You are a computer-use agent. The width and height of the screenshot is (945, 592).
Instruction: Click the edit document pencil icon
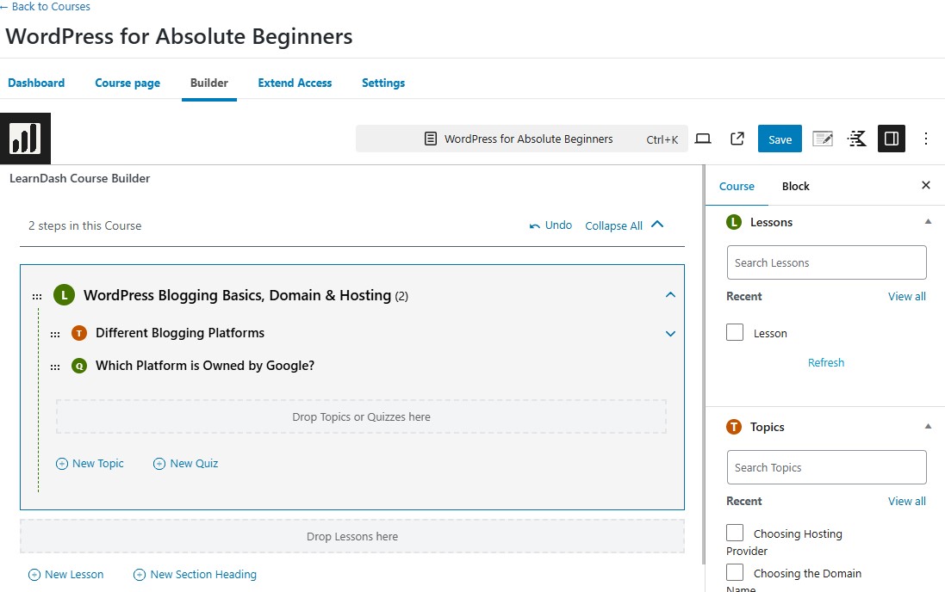[x=823, y=139]
